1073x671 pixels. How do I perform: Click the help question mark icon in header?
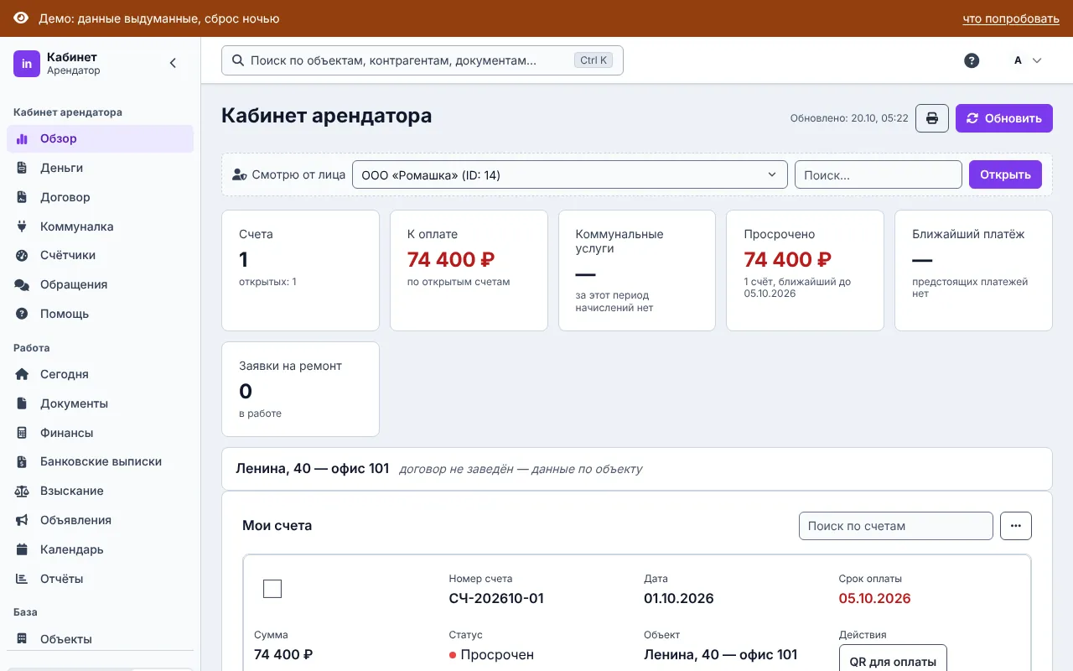(x=972, y=60)
